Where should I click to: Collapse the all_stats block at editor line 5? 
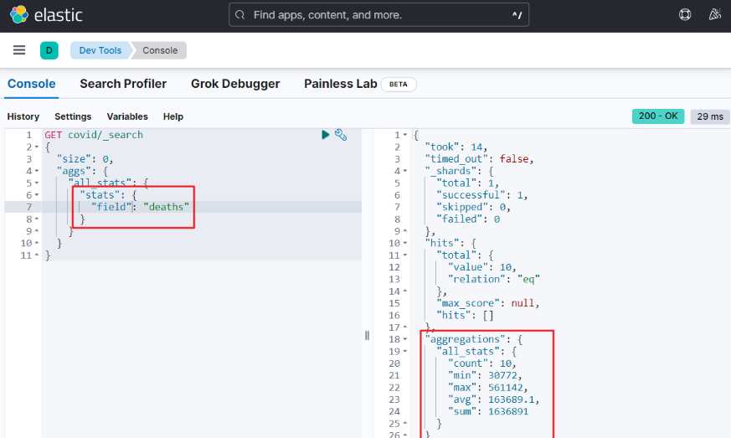click(x=37, y=183)
